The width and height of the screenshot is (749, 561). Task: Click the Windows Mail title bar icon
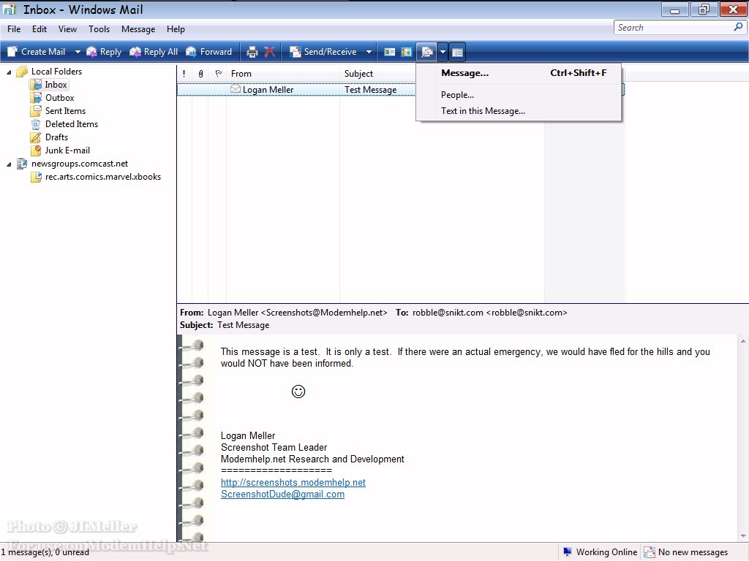pos(10,9)
